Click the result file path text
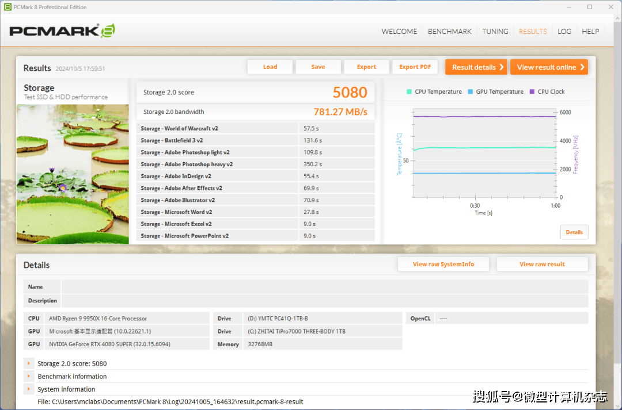 pos(170,402)
